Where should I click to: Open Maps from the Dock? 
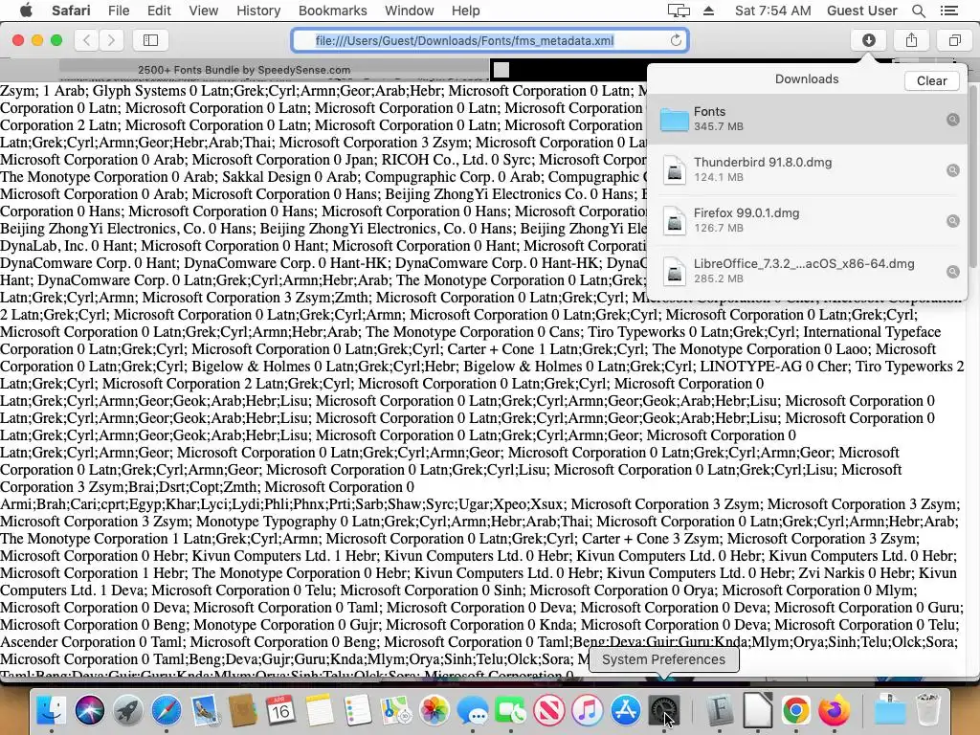pos(395,711)
